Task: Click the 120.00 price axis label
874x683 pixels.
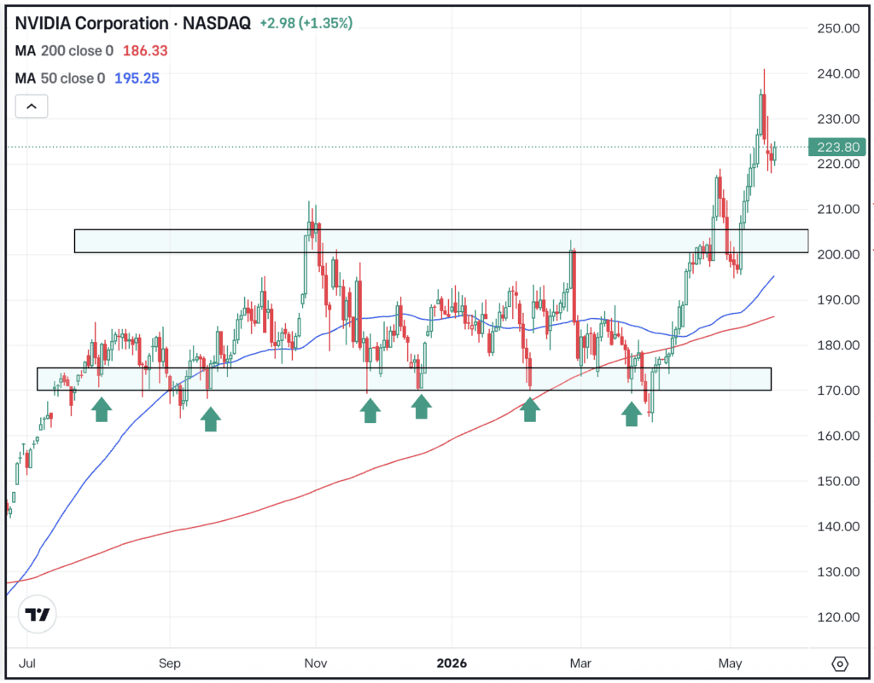Action: coord(838,616)
